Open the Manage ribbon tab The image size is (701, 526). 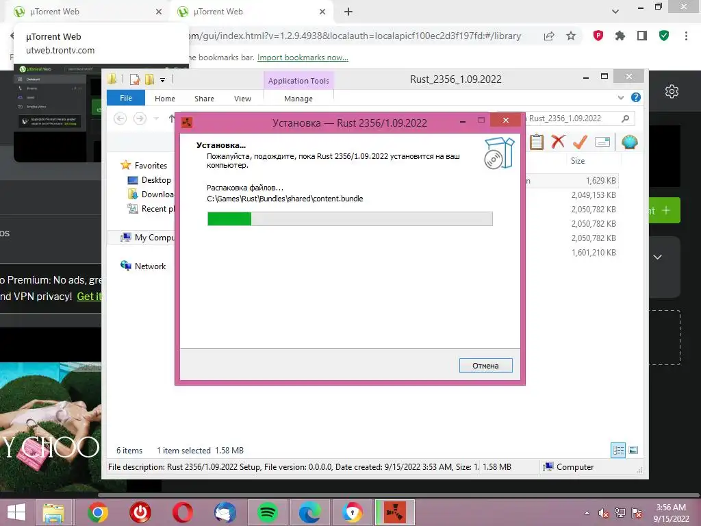[298, 99]
